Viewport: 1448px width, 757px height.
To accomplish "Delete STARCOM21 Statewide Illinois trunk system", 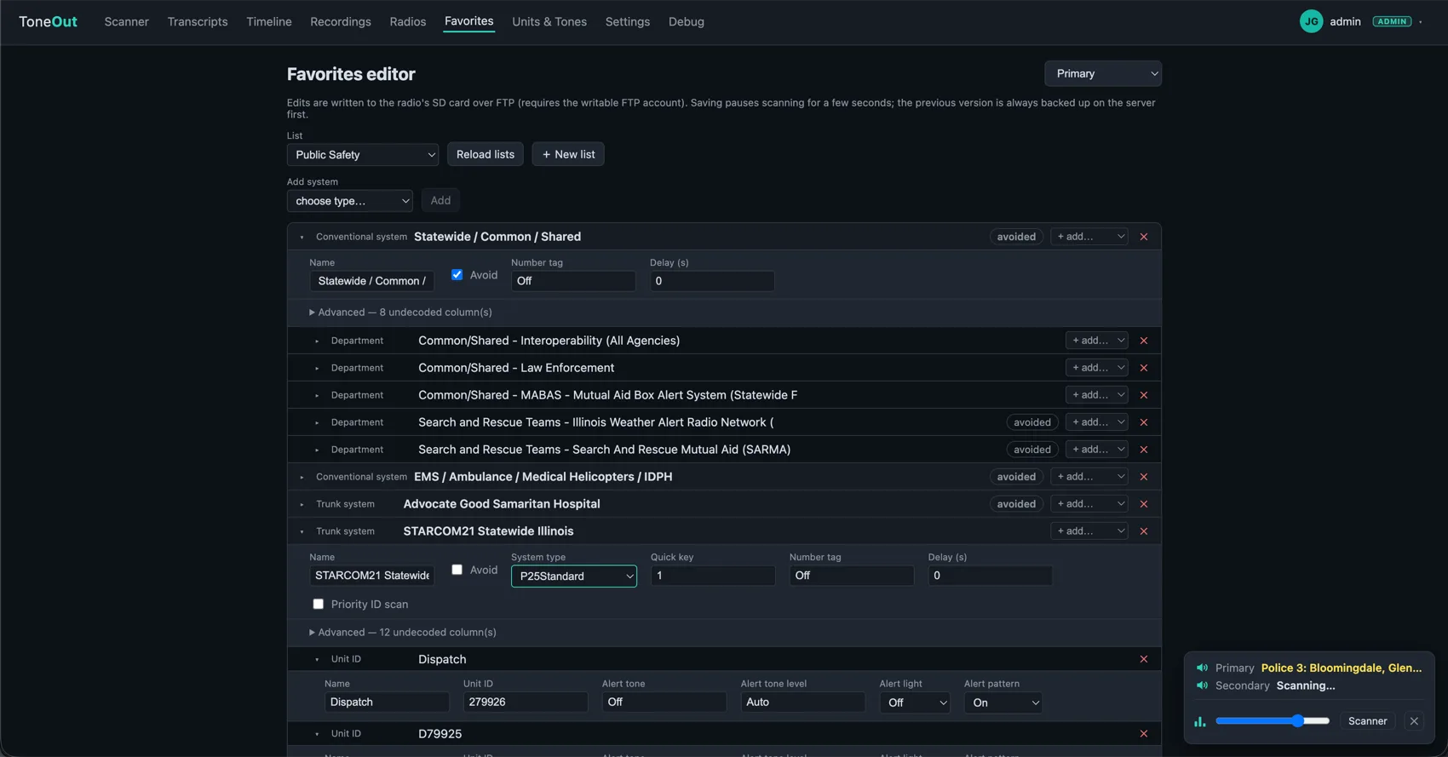I will click(1144, 531).
